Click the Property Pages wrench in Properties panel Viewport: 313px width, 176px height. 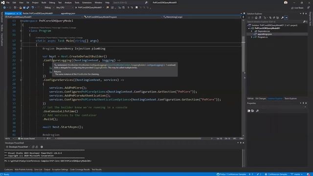coord(257,111)
